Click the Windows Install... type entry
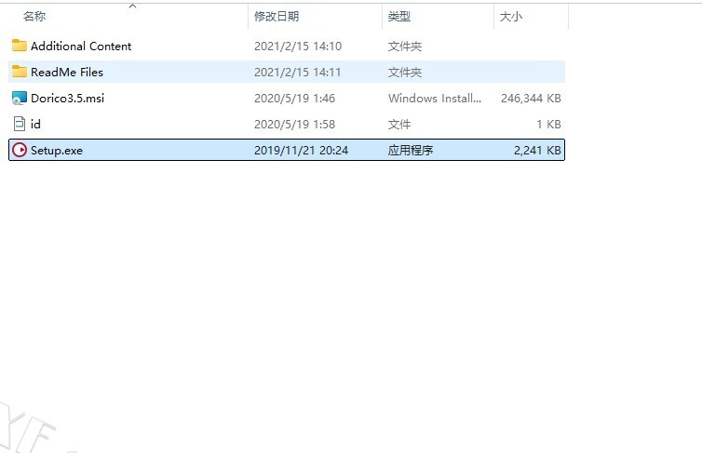702x453 pixels. pyautogui.click(x=435, y=98)
